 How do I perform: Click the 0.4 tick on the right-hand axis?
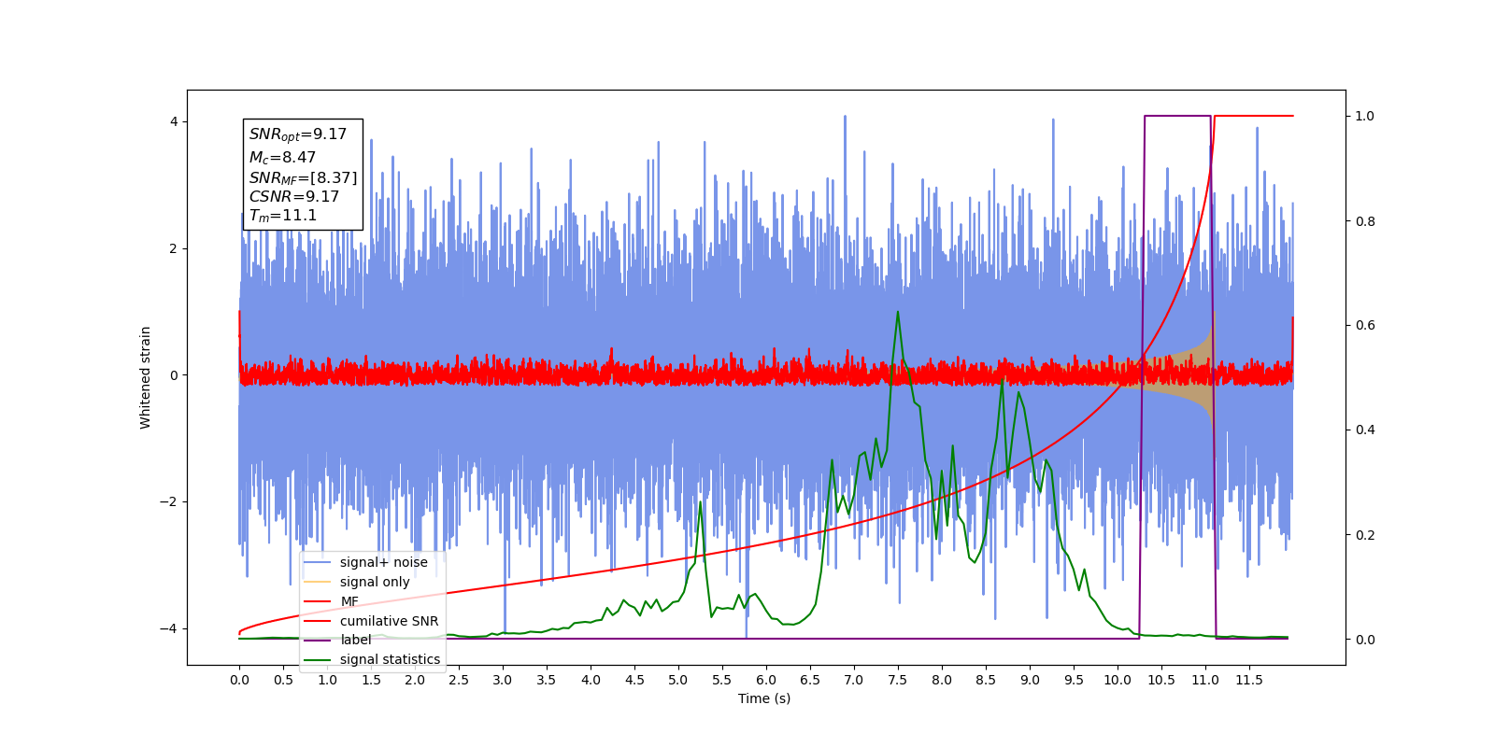coord(1365,430)
